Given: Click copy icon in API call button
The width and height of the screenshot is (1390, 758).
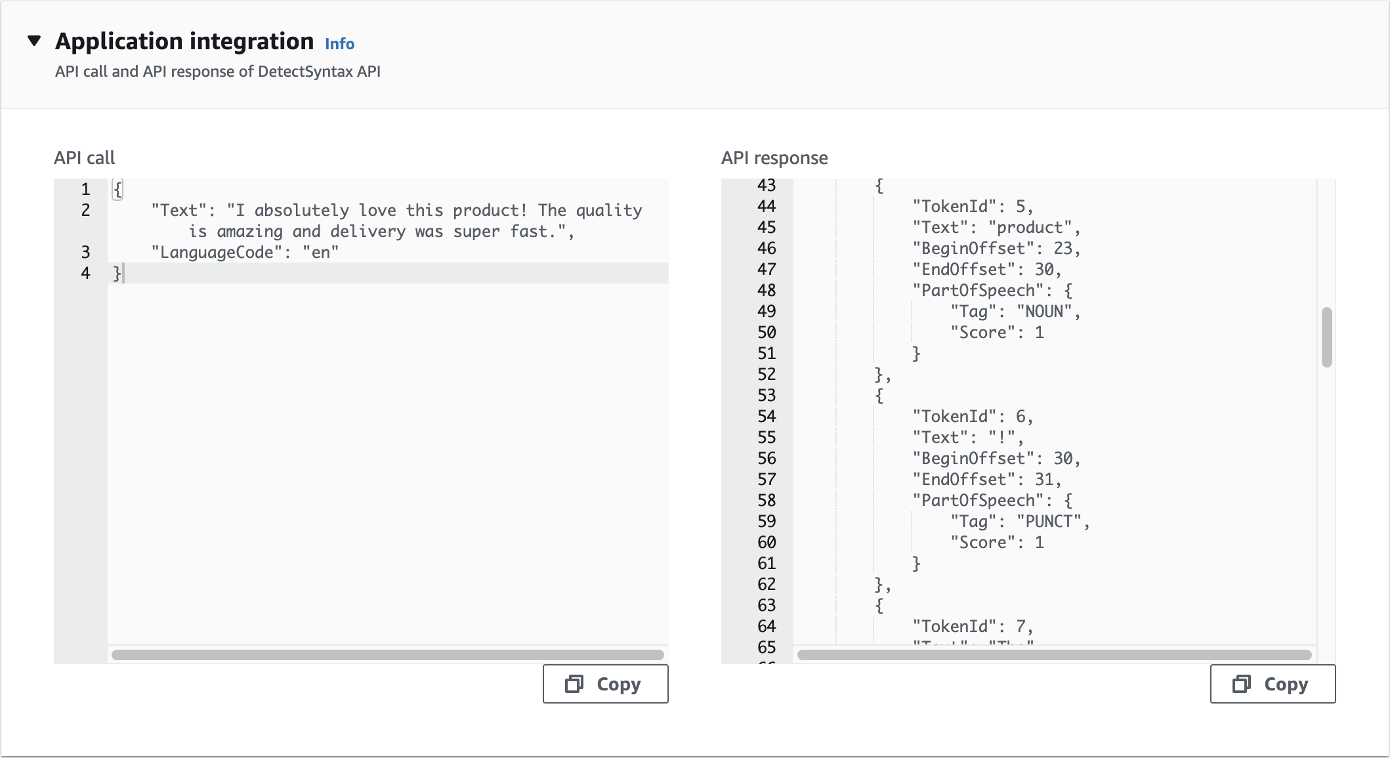Looking at the screenshot, I should pos(574,684).
